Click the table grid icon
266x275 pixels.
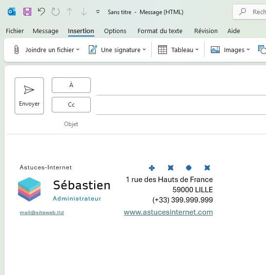click(x=163, y=50)
